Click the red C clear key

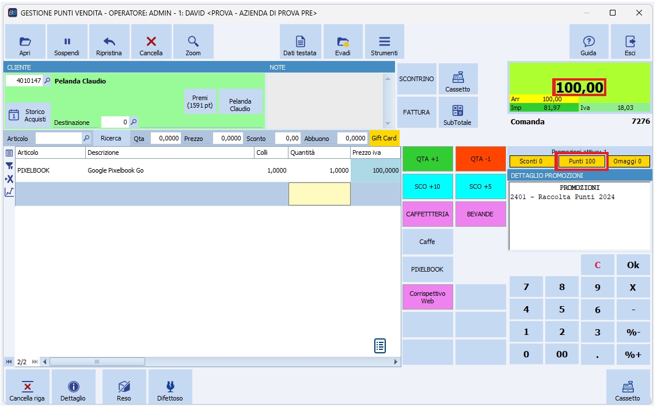point(598,265)
